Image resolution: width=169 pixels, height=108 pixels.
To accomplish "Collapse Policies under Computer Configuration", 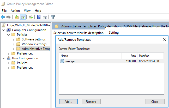I will pos(9,35).
